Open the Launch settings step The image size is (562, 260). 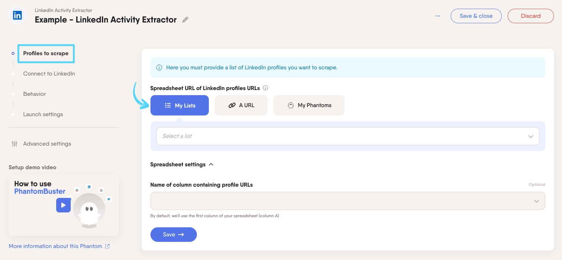pos(43,114)
